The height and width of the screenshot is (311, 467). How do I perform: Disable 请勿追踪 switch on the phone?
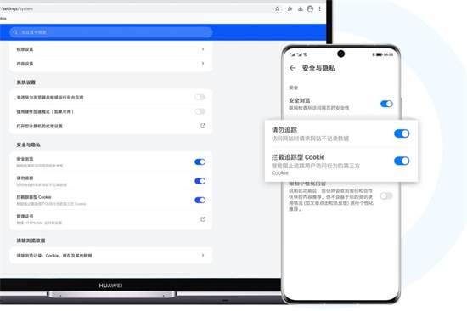pyautogui.click(x=402, y=133)
